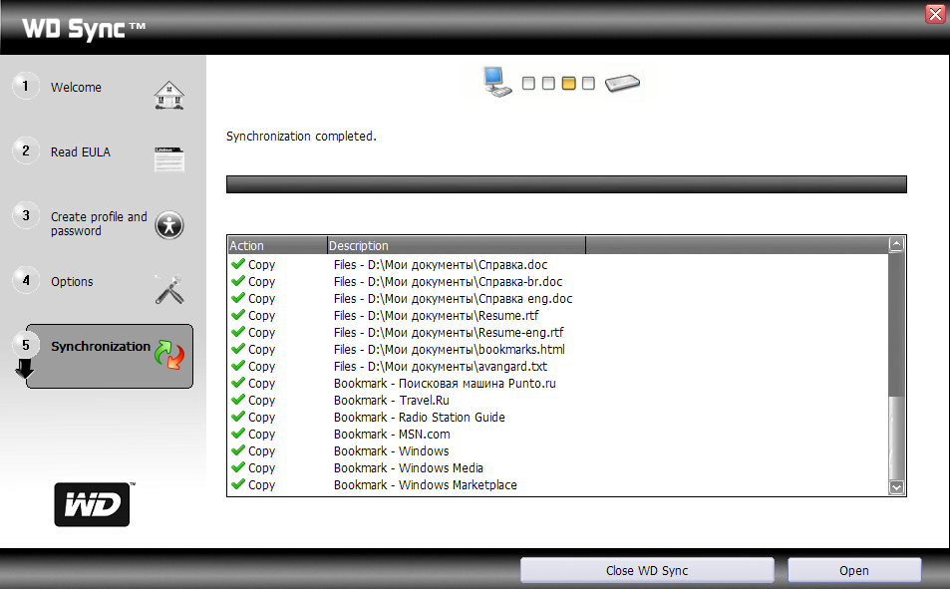
Task: Click green checkmark beside avangard.txt row
Action: tap(238, 366)
